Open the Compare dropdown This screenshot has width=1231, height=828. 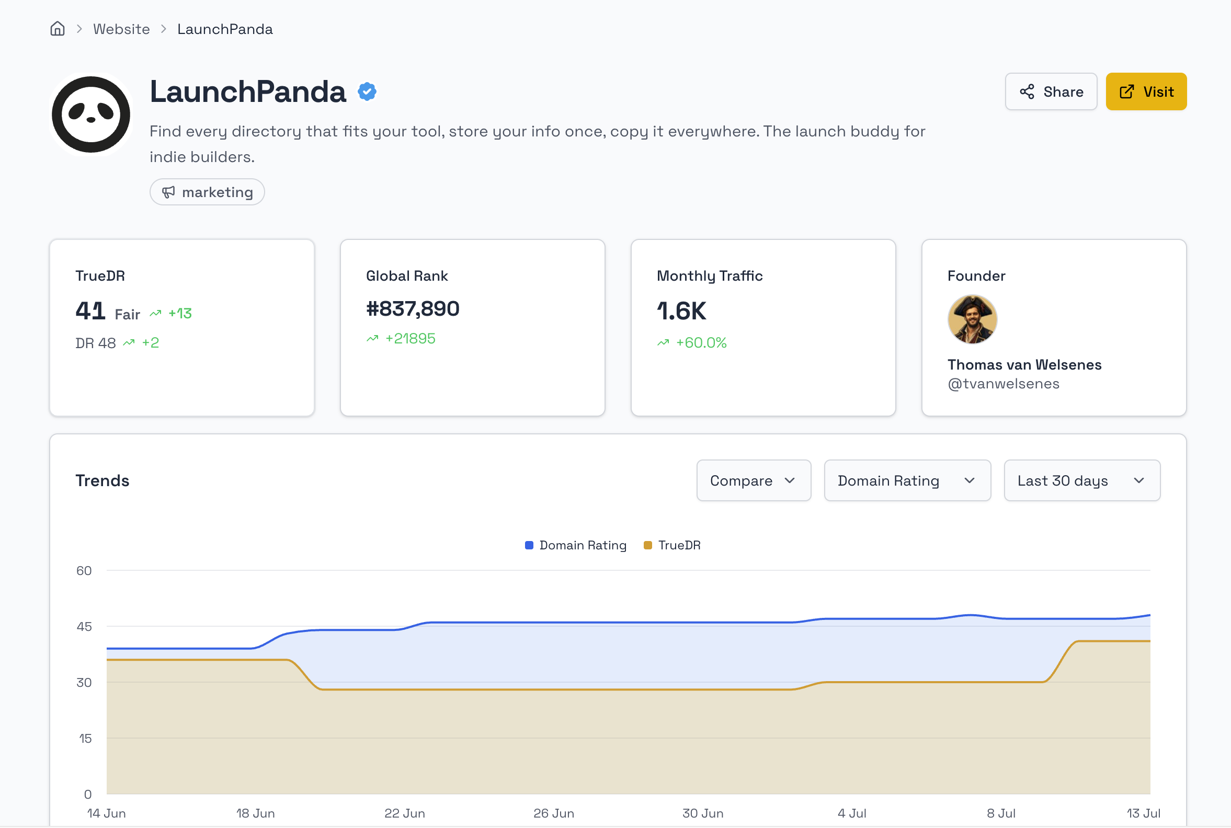click(x=754, y=480)
